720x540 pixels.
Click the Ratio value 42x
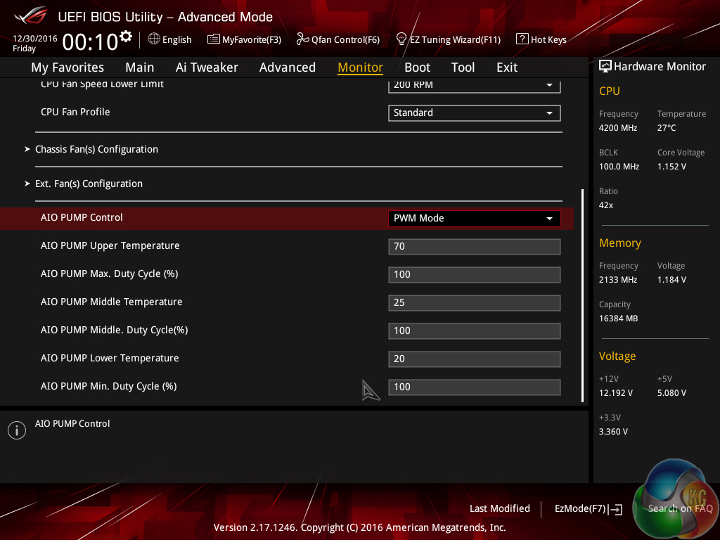606,205
